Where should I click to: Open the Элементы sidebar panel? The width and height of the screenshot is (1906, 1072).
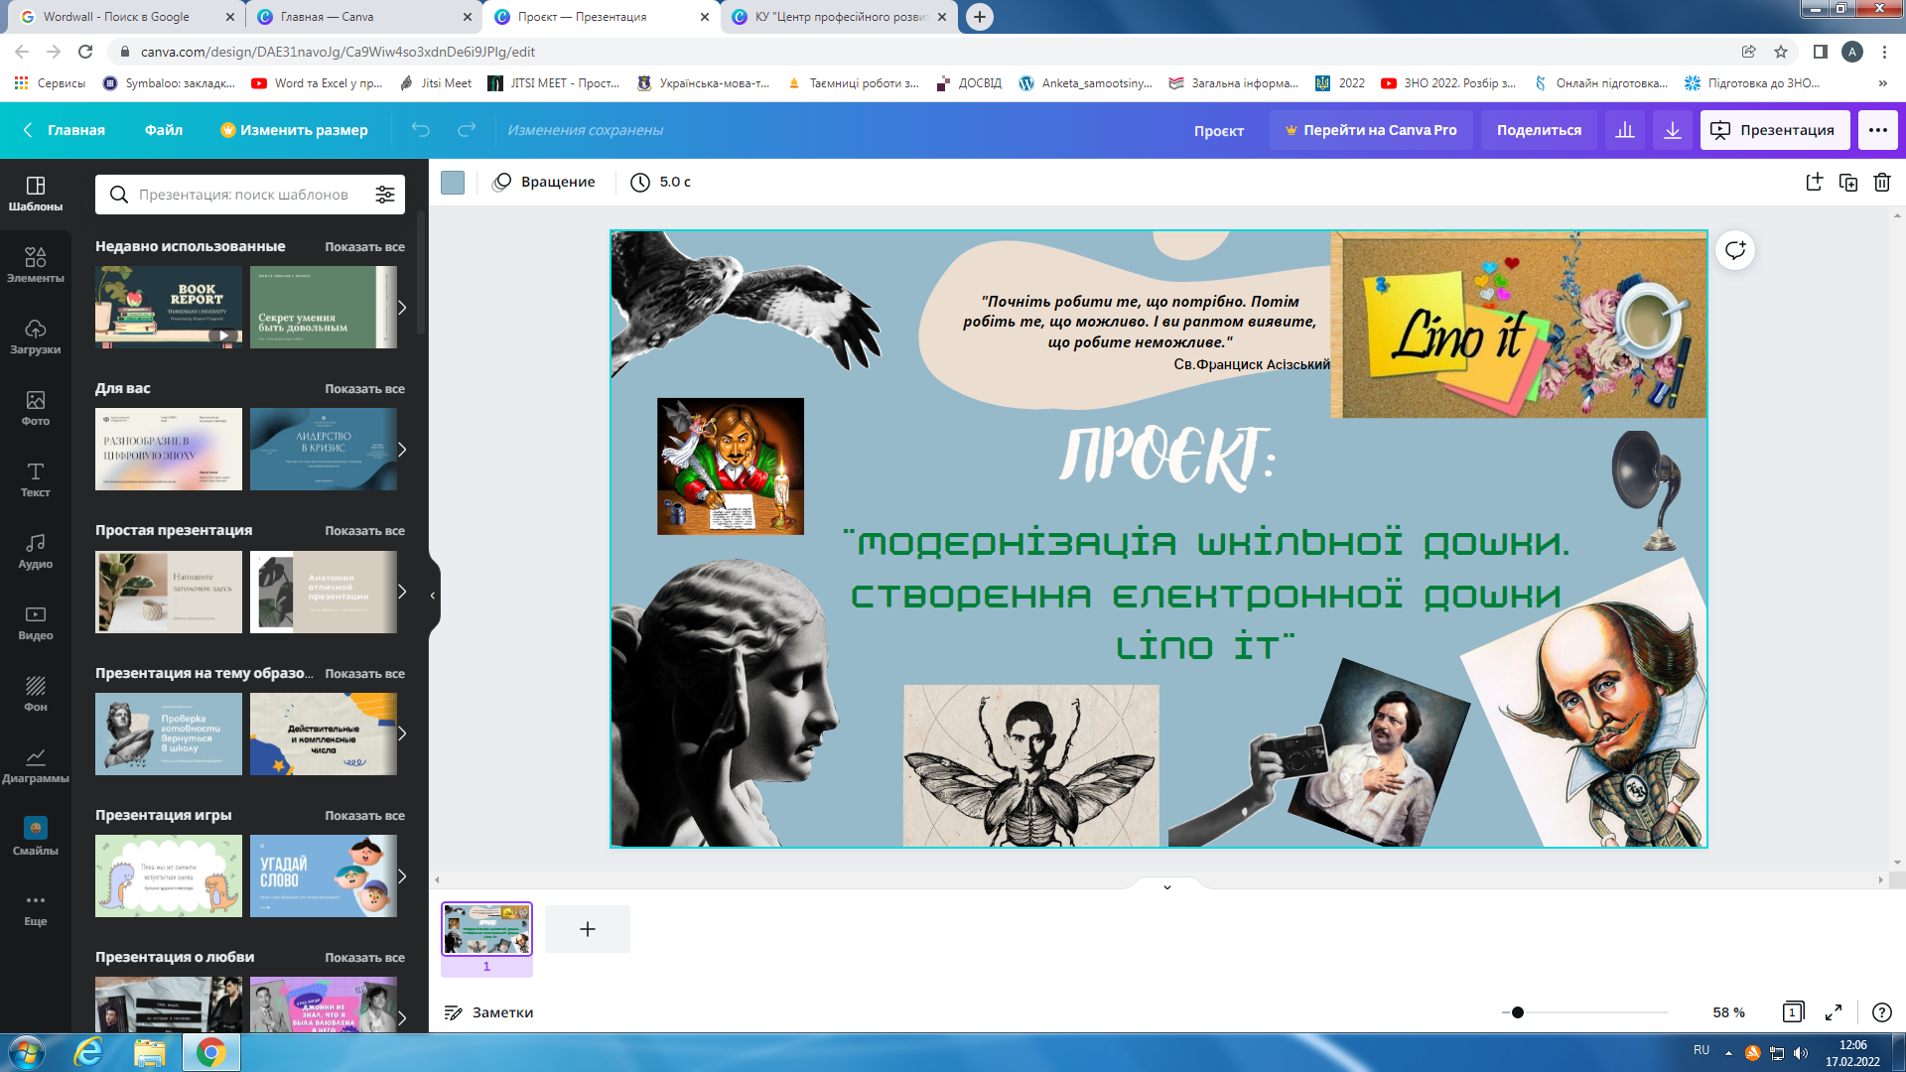36,265
